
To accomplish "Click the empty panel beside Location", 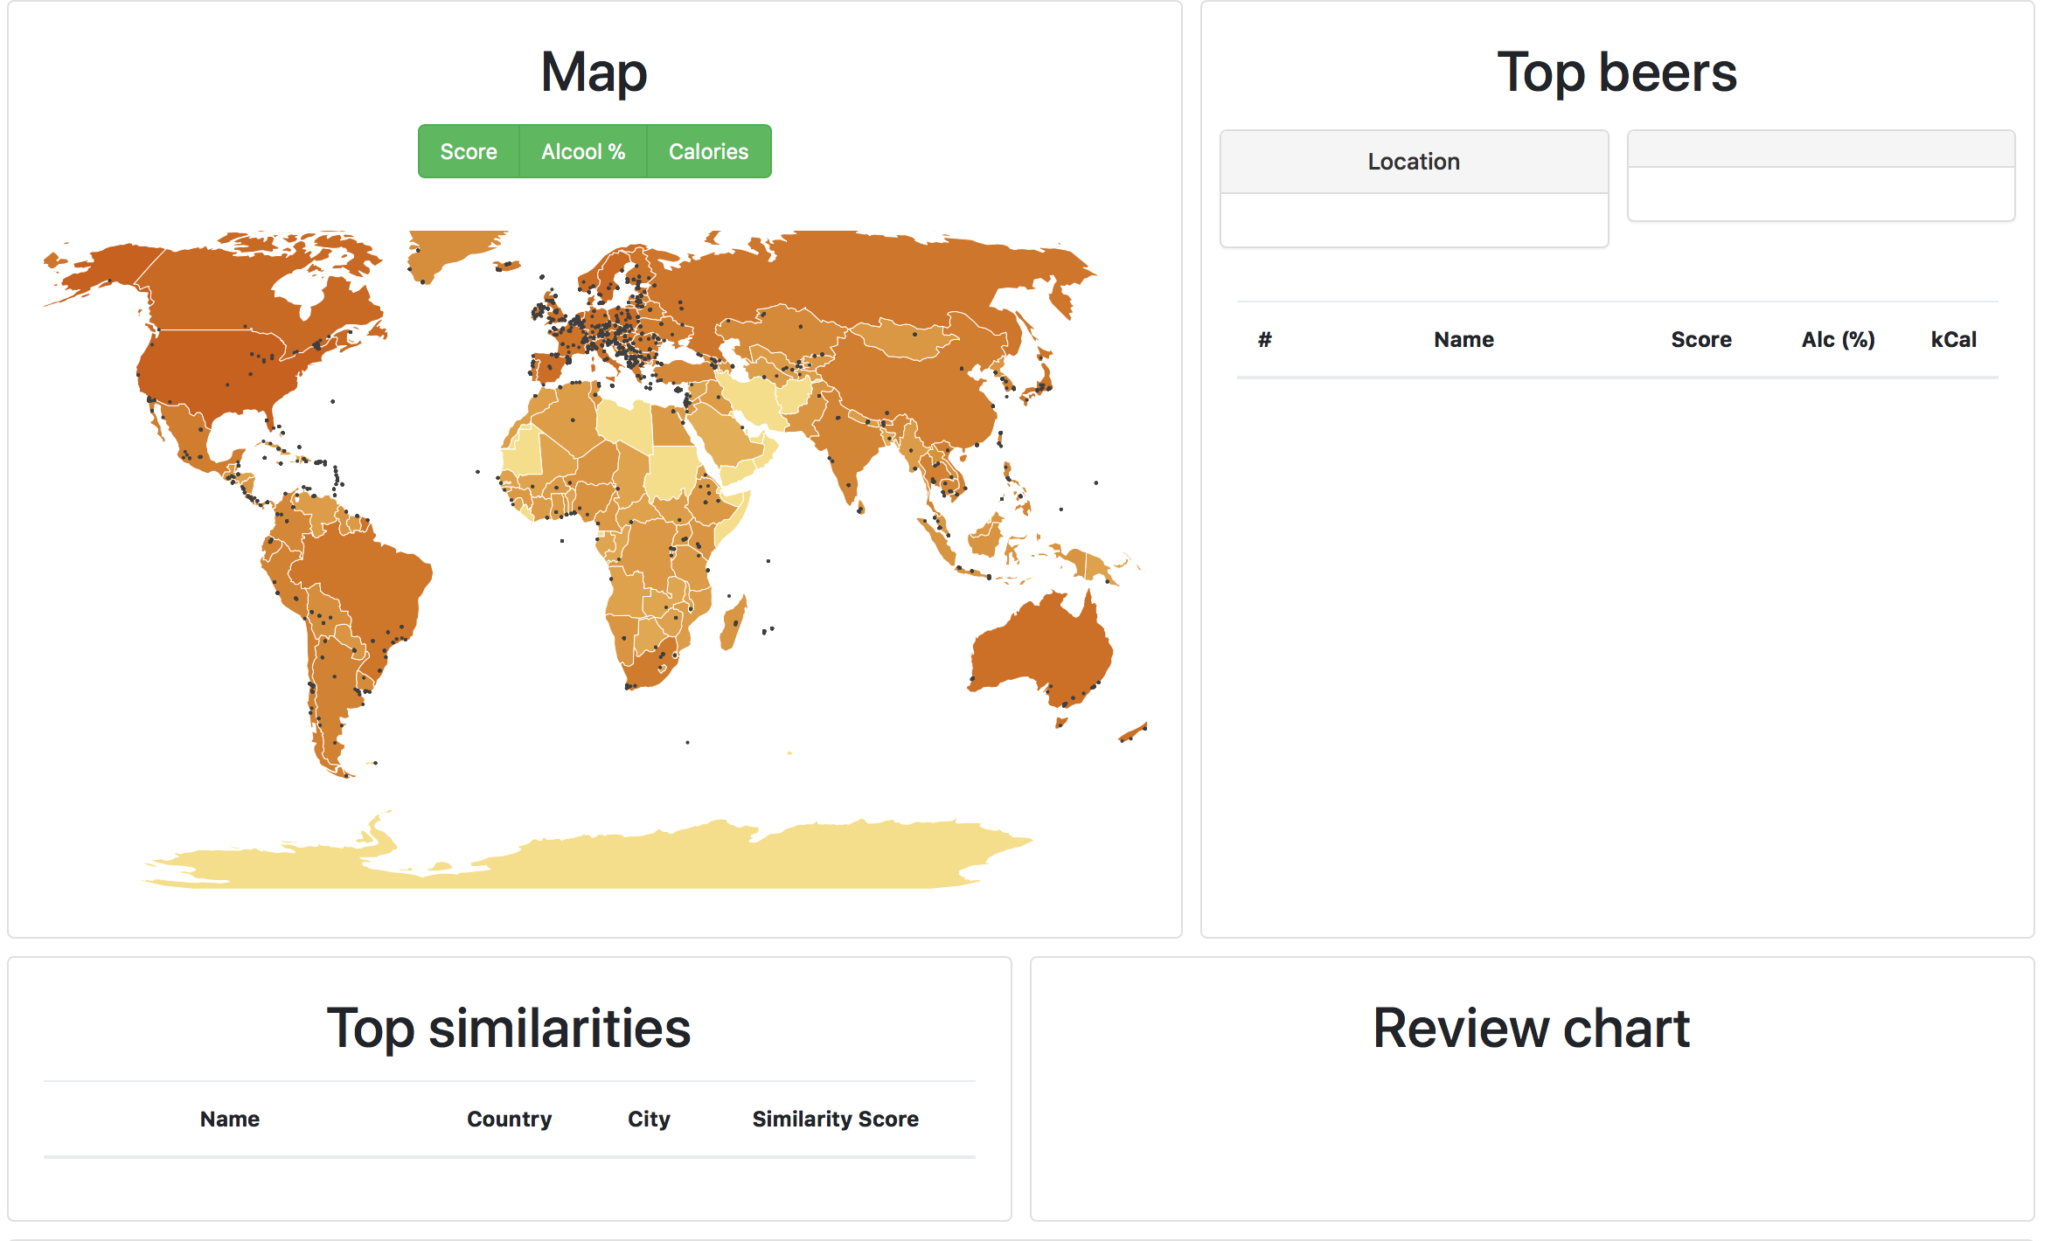I will (x=1821, y=176).
